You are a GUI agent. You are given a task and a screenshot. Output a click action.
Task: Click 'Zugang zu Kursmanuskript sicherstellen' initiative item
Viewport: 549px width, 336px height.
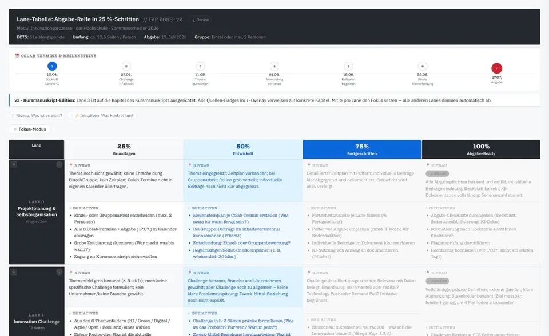coord(116,257)
